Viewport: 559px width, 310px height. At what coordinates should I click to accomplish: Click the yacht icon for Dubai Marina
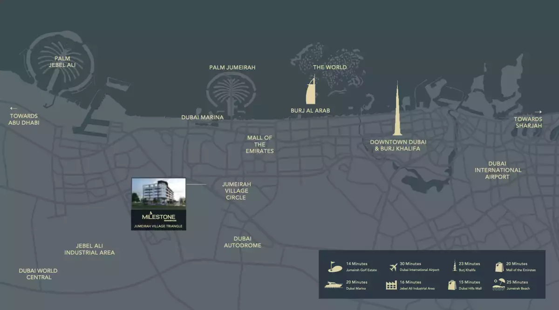point(334,285)
